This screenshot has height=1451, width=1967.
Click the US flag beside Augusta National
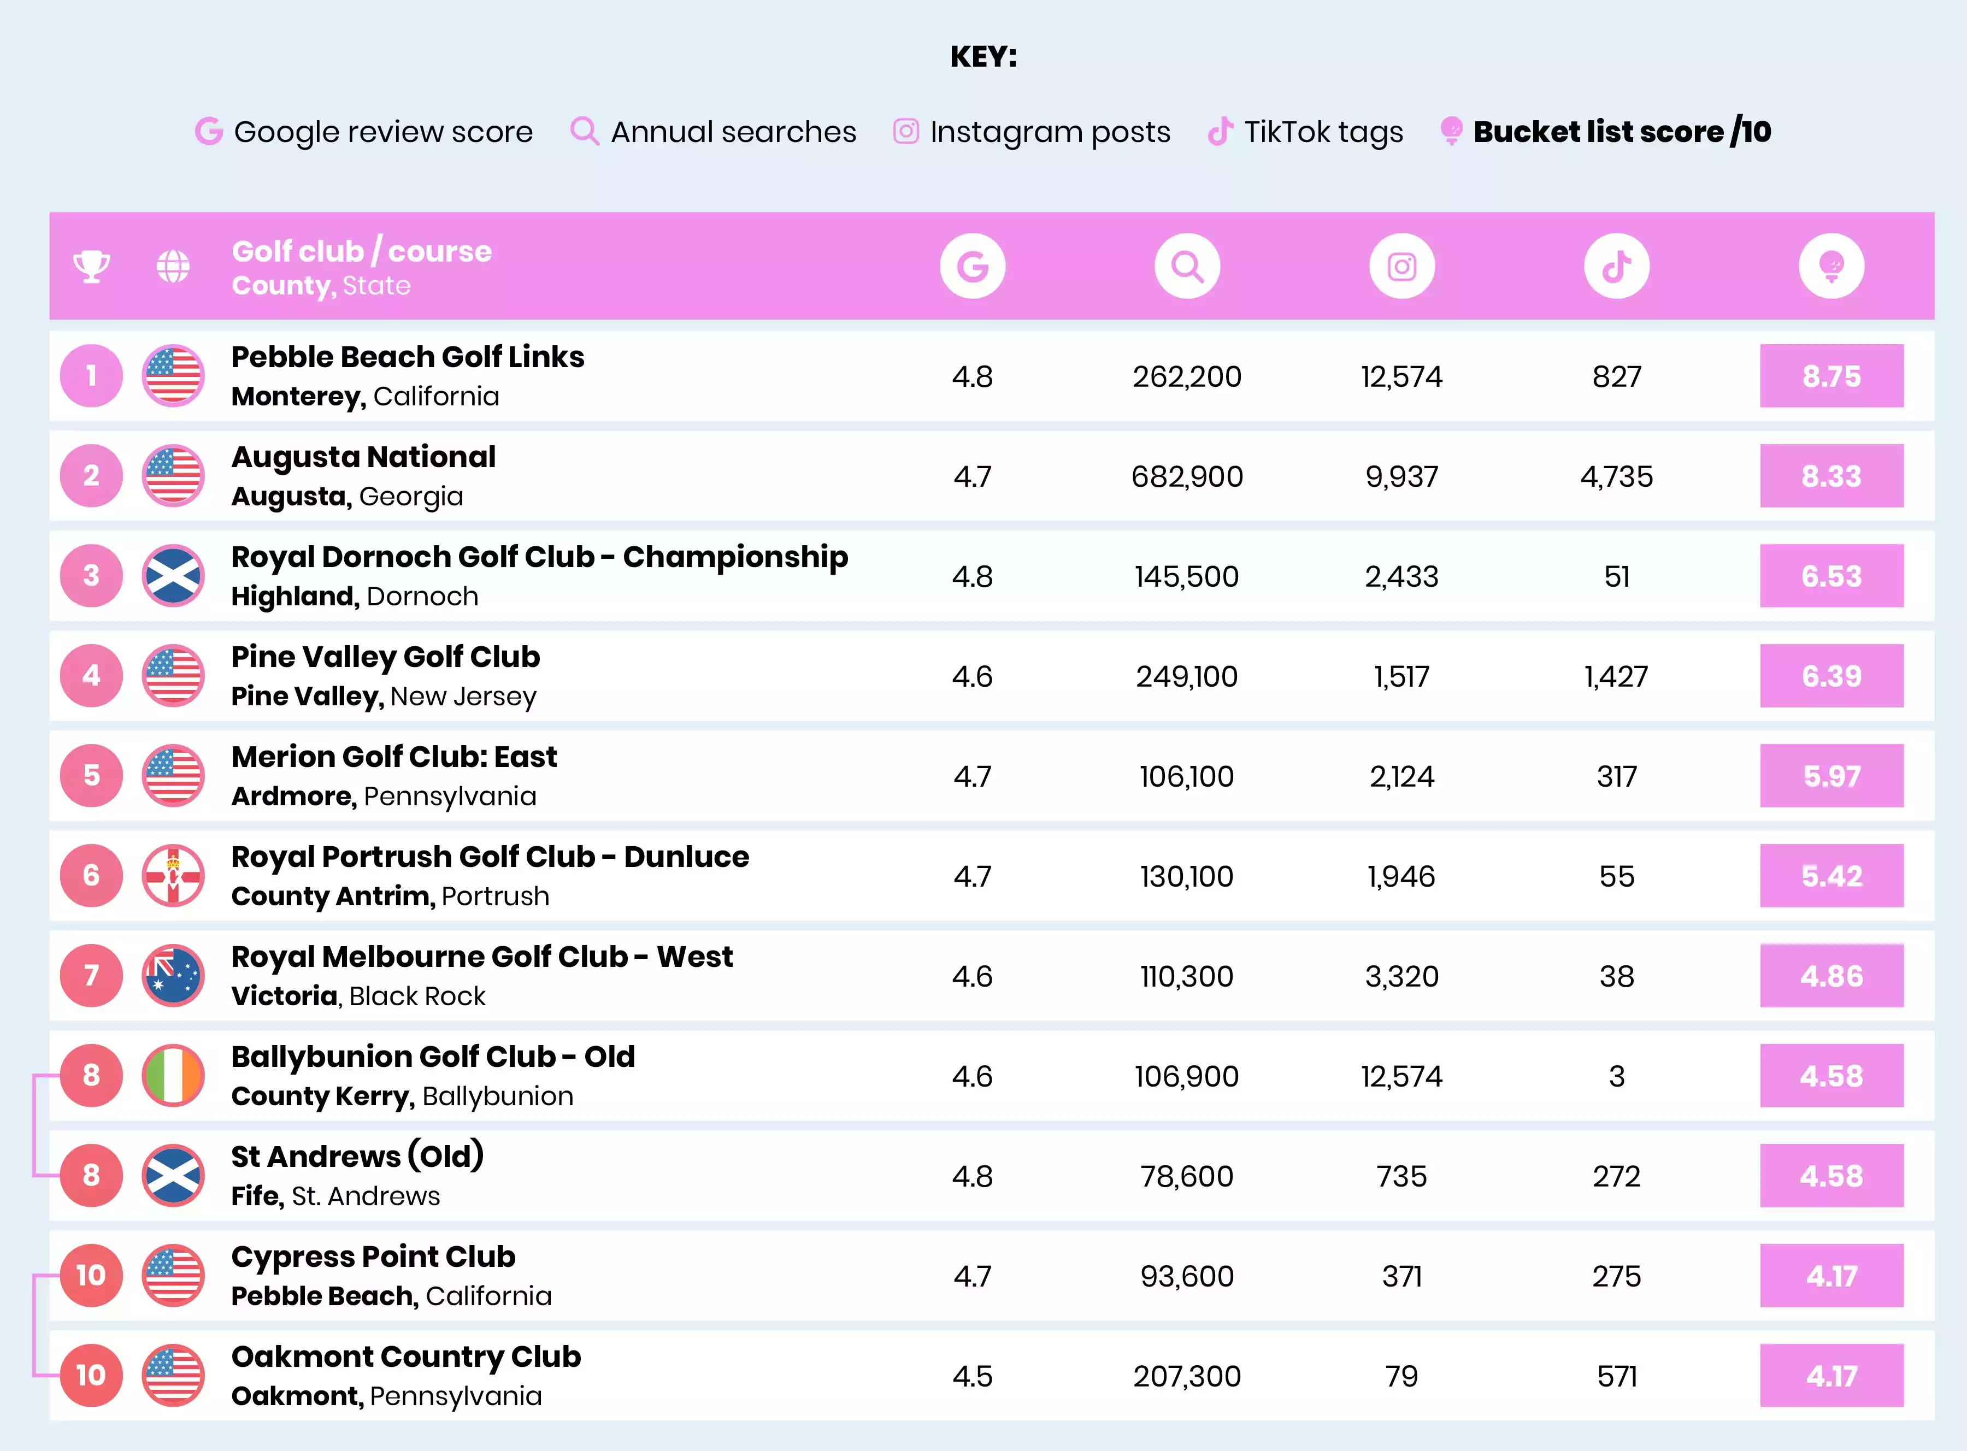click(173, 476)
